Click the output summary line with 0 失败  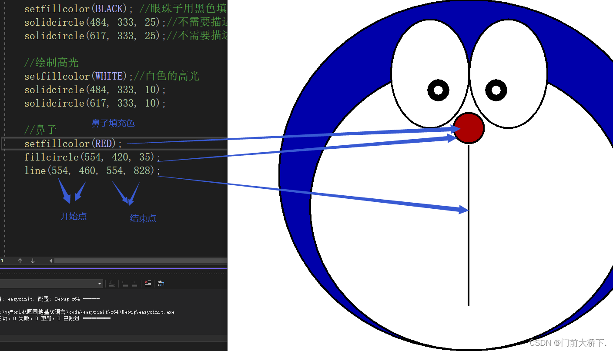click(55, 318)
